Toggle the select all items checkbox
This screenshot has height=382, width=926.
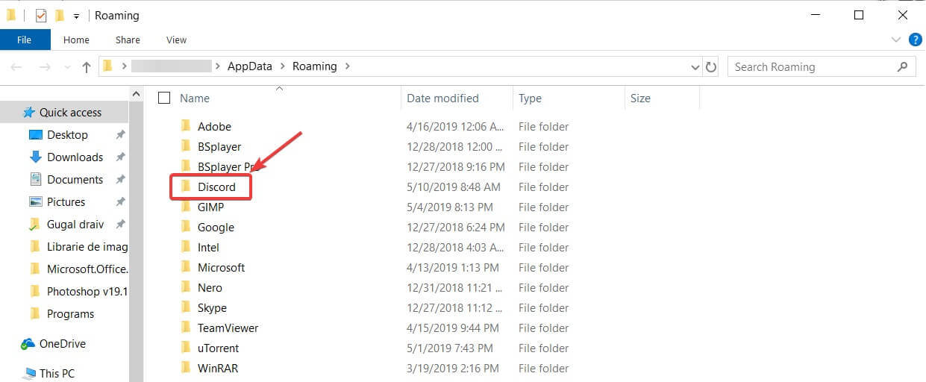164,98
